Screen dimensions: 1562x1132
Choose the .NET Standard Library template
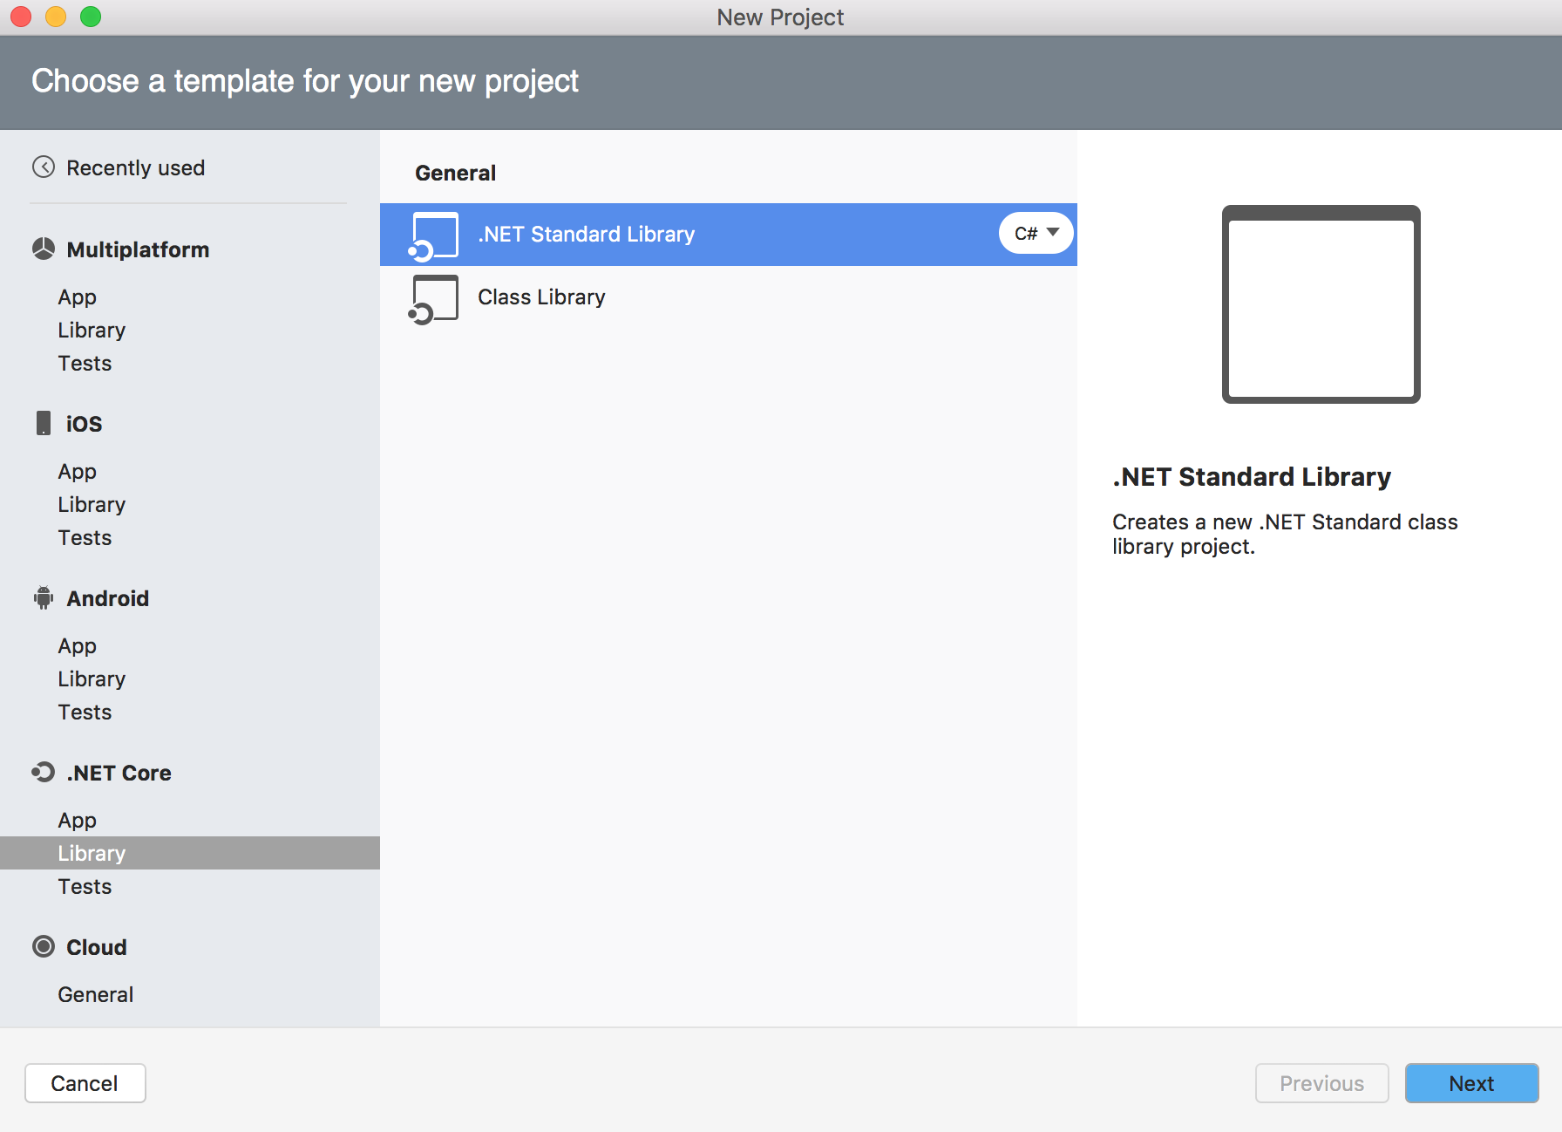[x=729, y=235]
